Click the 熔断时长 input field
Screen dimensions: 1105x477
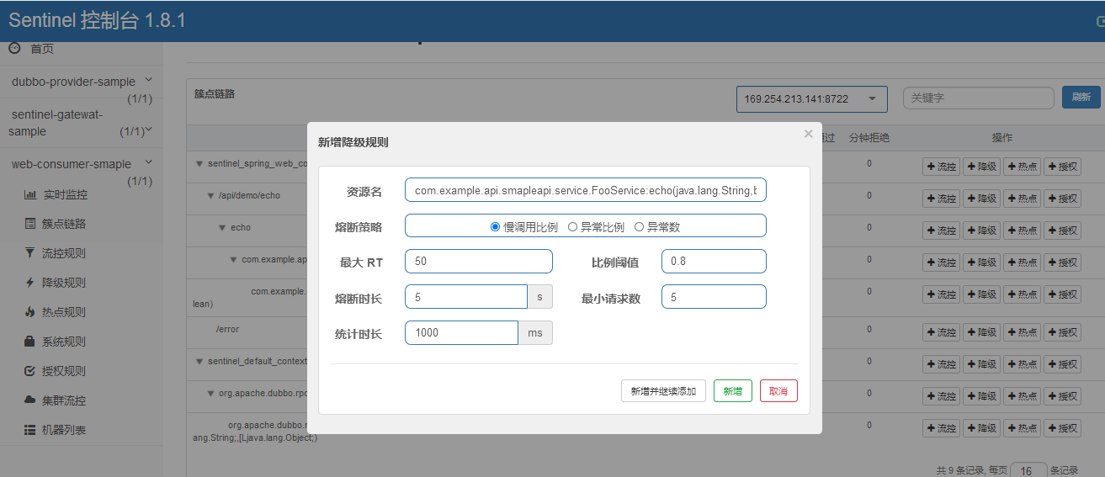pyautogui.click(x=466, y=297)
